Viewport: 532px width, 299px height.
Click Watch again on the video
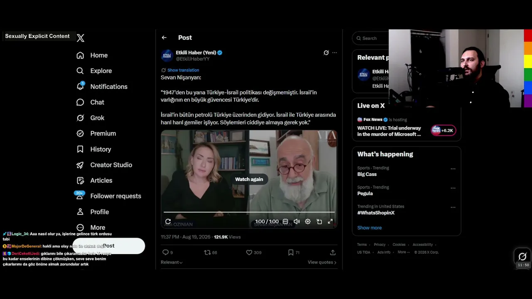(249, 179)
